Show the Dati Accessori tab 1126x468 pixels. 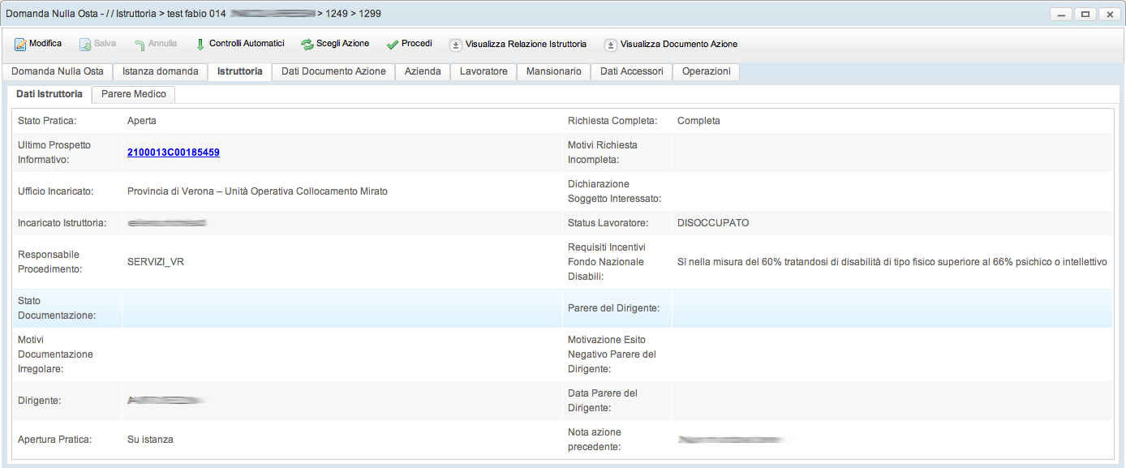point(631,71)
